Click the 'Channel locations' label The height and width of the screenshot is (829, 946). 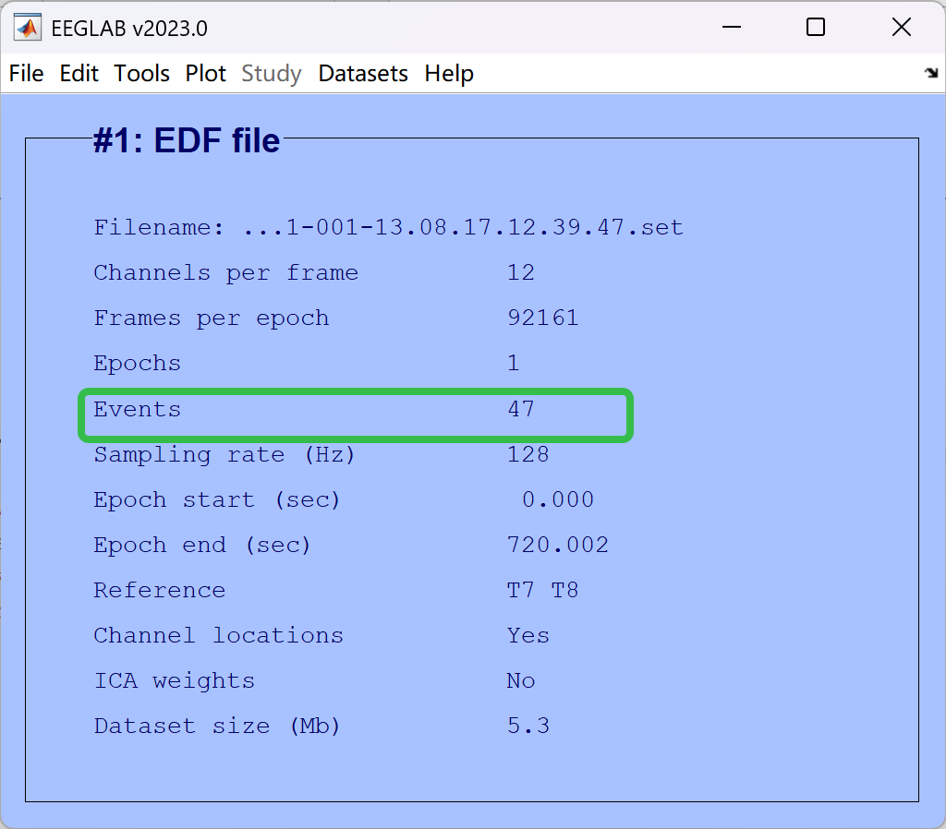(218, 635)
